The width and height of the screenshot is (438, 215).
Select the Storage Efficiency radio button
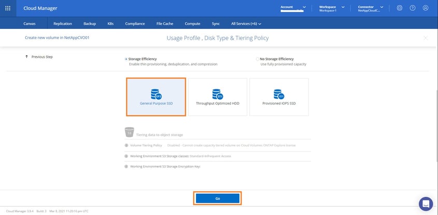coord(126,59)
